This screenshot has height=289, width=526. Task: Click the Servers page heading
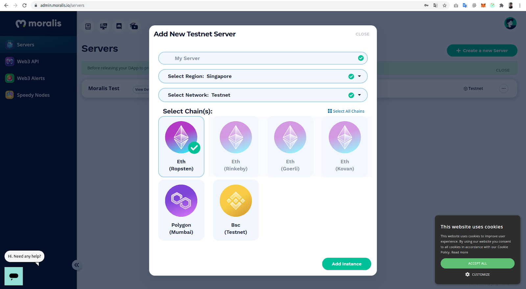(x=100, y=49)
